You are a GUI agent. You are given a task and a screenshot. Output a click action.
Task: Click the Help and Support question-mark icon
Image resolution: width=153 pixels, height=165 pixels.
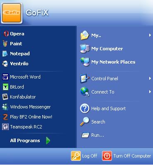coord(85,108)
